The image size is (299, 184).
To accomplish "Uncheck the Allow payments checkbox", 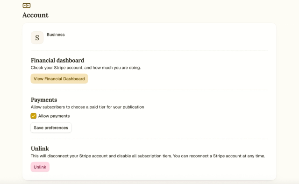I will pos(33,116).
